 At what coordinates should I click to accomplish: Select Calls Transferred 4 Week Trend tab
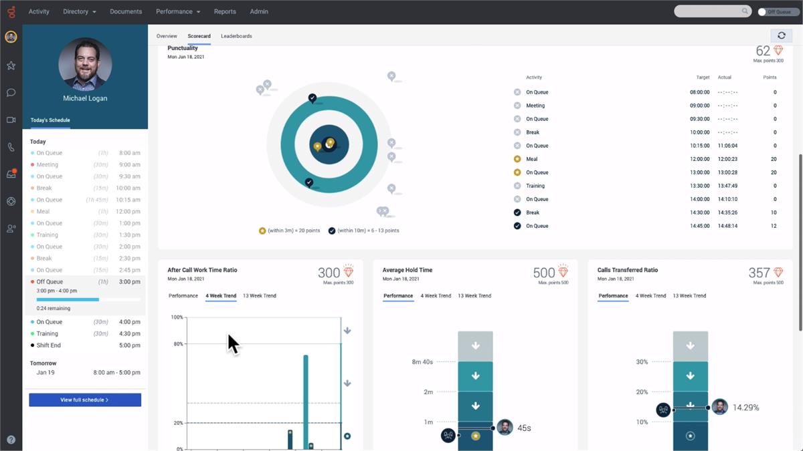coord(650,295)
